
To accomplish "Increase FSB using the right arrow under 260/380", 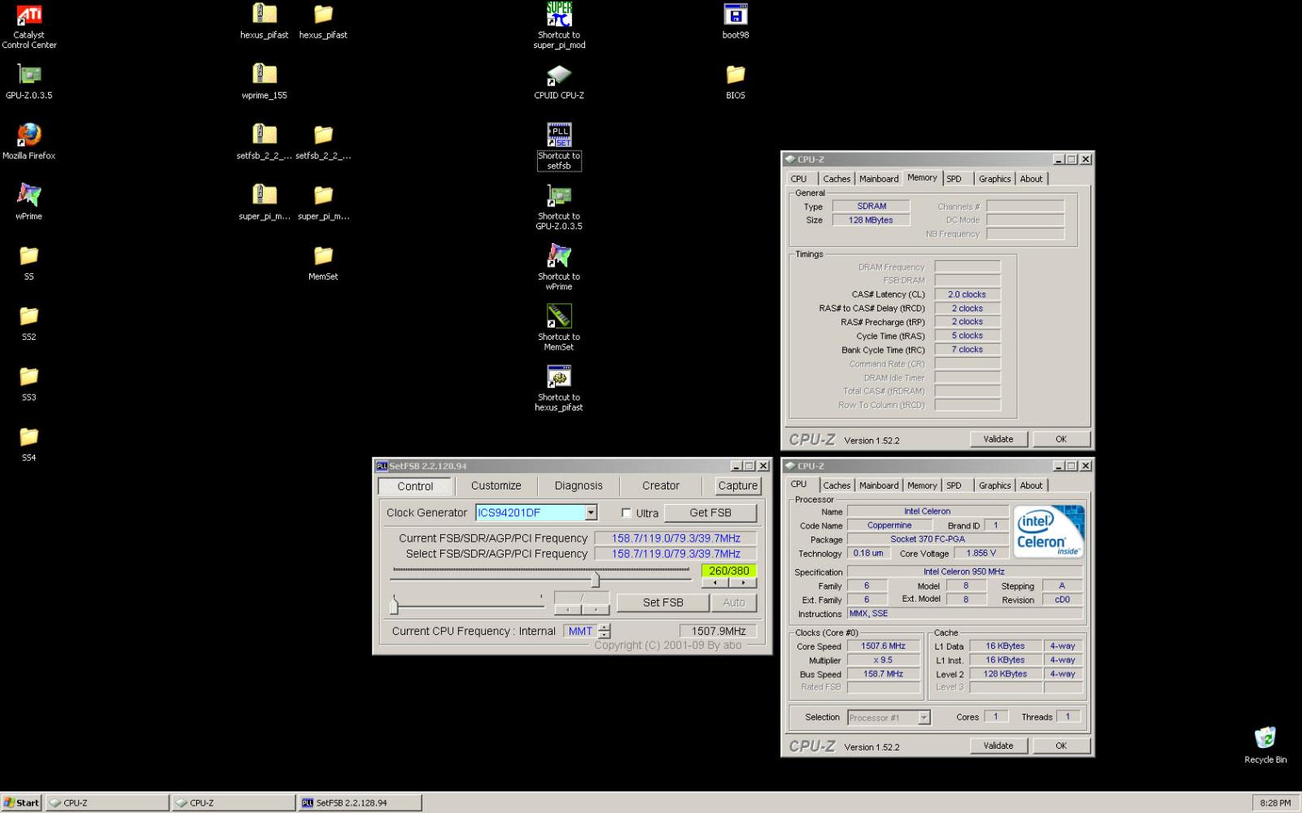I will pos(743,582).
